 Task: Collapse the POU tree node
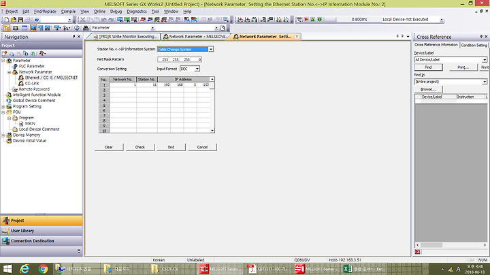[x=3, y=112]
